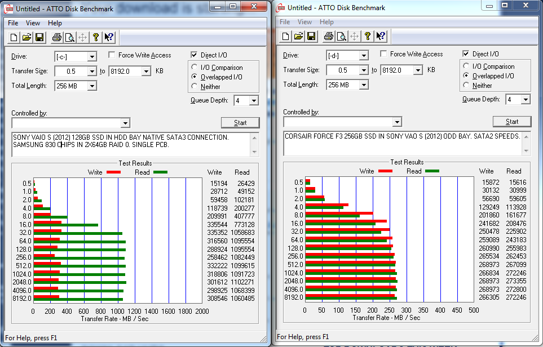Click the About question mark icon in the drive D window
543x347 pixels.
click(x=368, y=37)
